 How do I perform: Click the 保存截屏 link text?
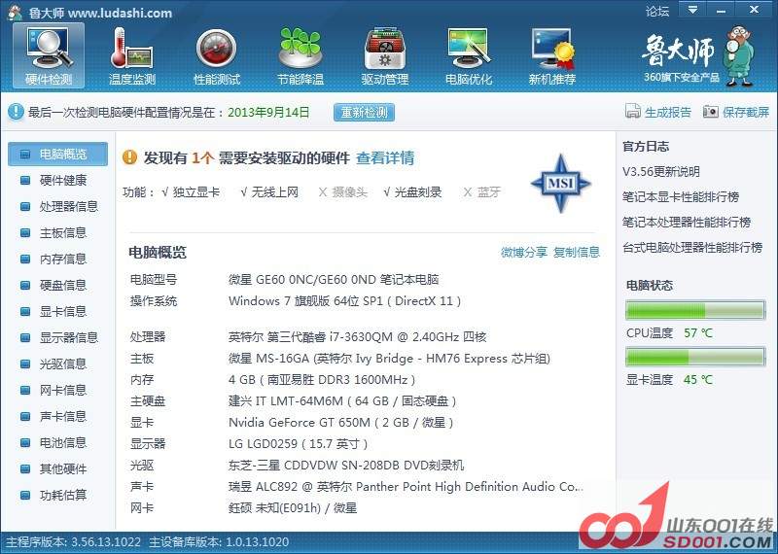pyautogui.click(x=746, y=112)
